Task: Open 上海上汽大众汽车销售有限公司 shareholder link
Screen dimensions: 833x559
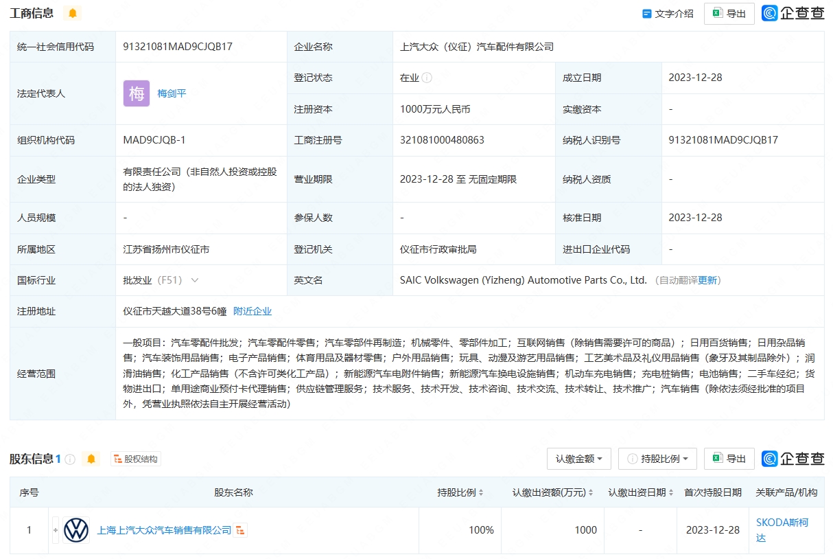Action: [x=165, y=530]
